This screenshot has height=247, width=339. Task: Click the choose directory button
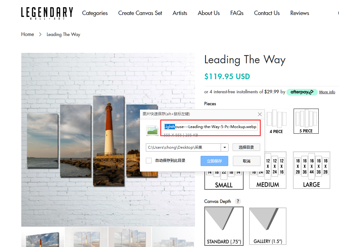(246, 147)
